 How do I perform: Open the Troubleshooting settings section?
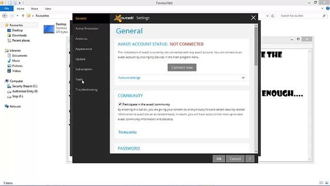pos(87,89)
